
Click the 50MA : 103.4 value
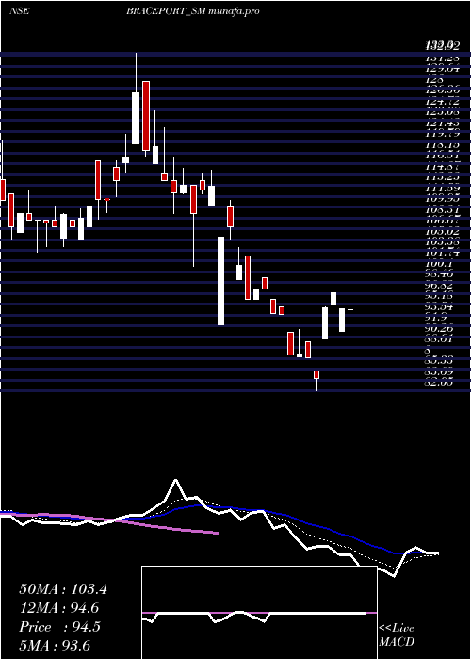(63, 589)
